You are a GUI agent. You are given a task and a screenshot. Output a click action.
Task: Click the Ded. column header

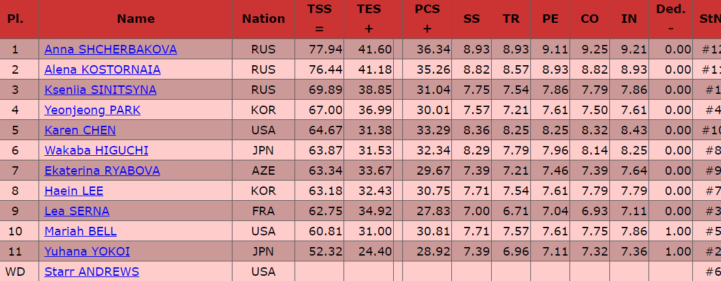[671, 20]
